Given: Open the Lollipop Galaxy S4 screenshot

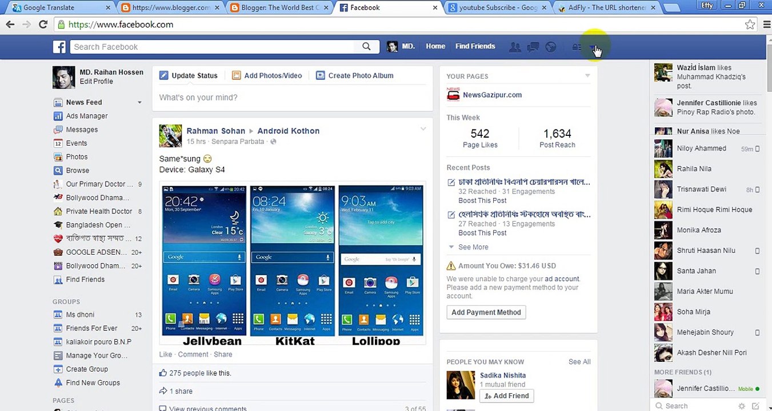Looking at the screenshot, I should [381, 260].
